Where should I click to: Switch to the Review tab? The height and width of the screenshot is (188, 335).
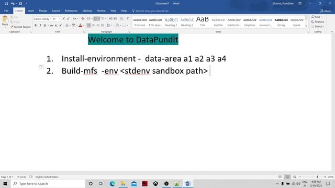(x=101, y=10)
